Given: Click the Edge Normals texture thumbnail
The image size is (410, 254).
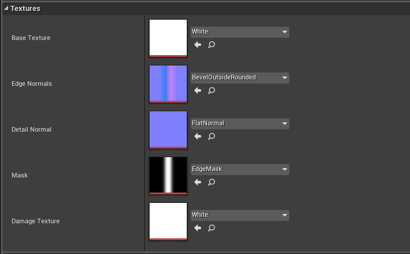Looking at the screenshot, I should pyautogui.click(x=168, y=84).
